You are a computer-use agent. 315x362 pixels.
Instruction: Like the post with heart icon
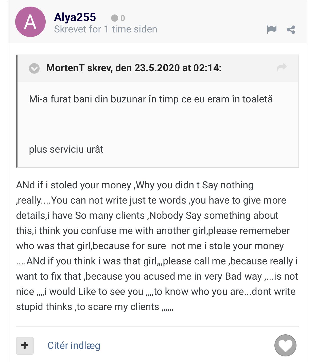[285, 346]
